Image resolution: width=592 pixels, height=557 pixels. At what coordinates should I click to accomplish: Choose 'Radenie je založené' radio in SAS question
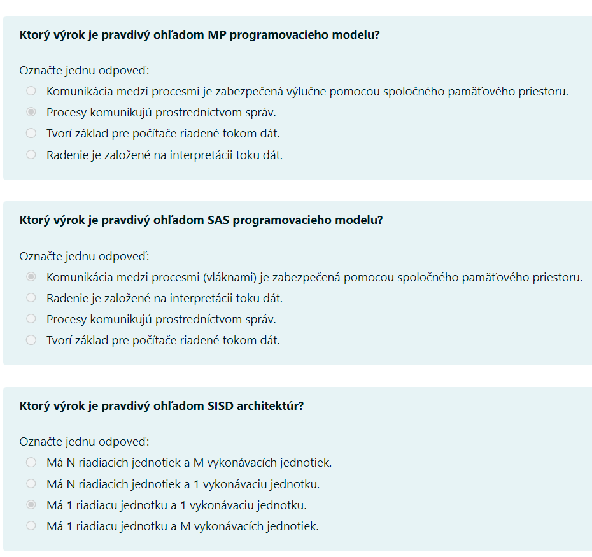pyautogui.click(x=31, y=298)
